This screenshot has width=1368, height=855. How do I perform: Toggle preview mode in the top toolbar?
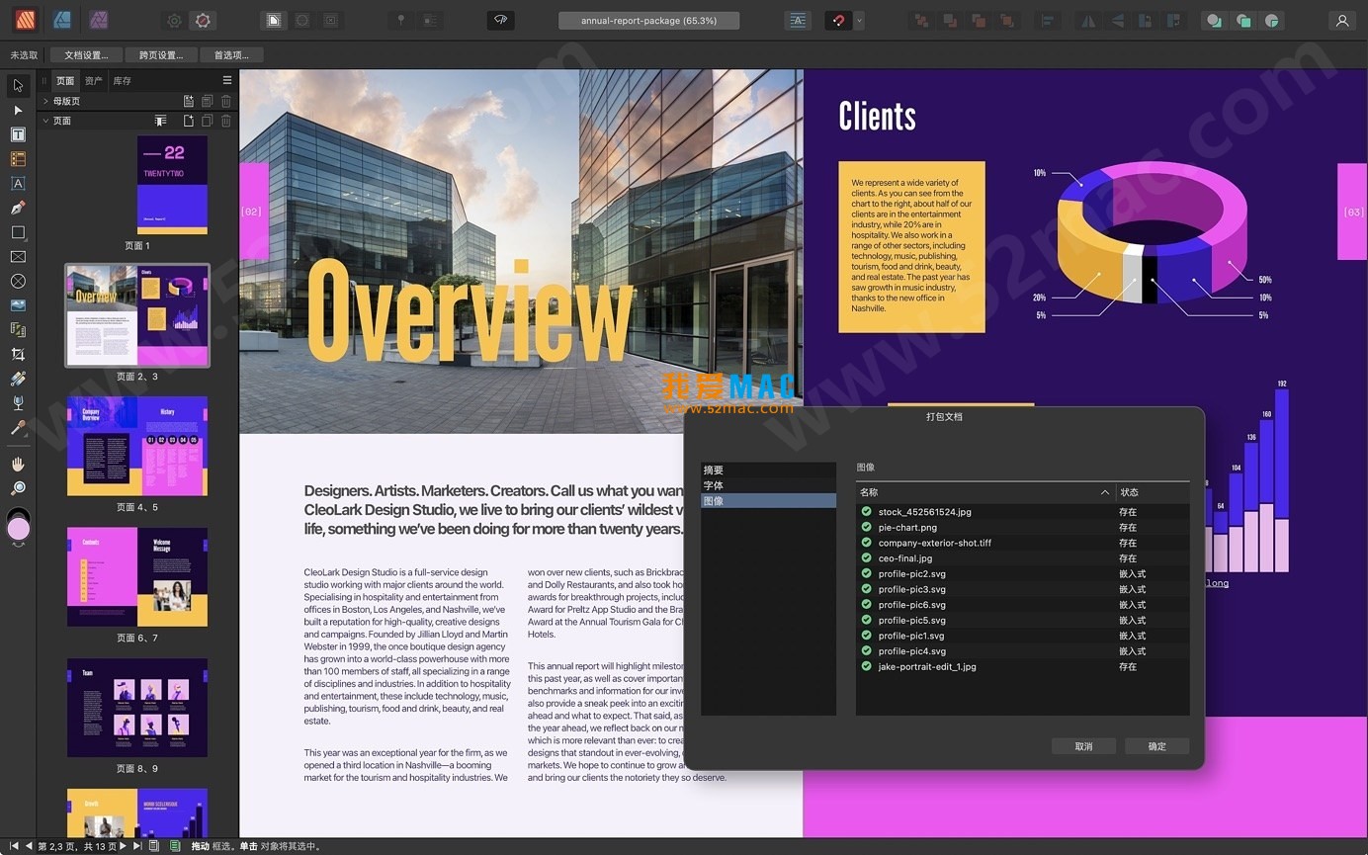(500, 20)
